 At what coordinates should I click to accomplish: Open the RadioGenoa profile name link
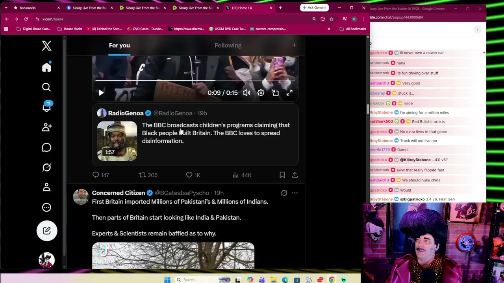click(x=126, y=113)
